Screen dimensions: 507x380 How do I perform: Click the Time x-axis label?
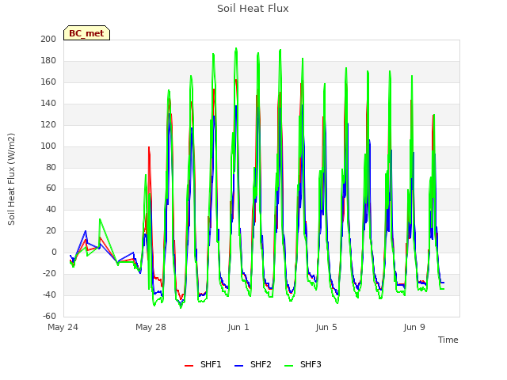(448, 340)
